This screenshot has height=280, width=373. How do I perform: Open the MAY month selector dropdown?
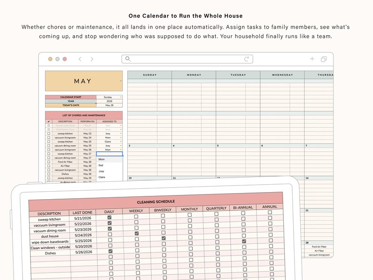pyautogui.click(x=121, y=81)
